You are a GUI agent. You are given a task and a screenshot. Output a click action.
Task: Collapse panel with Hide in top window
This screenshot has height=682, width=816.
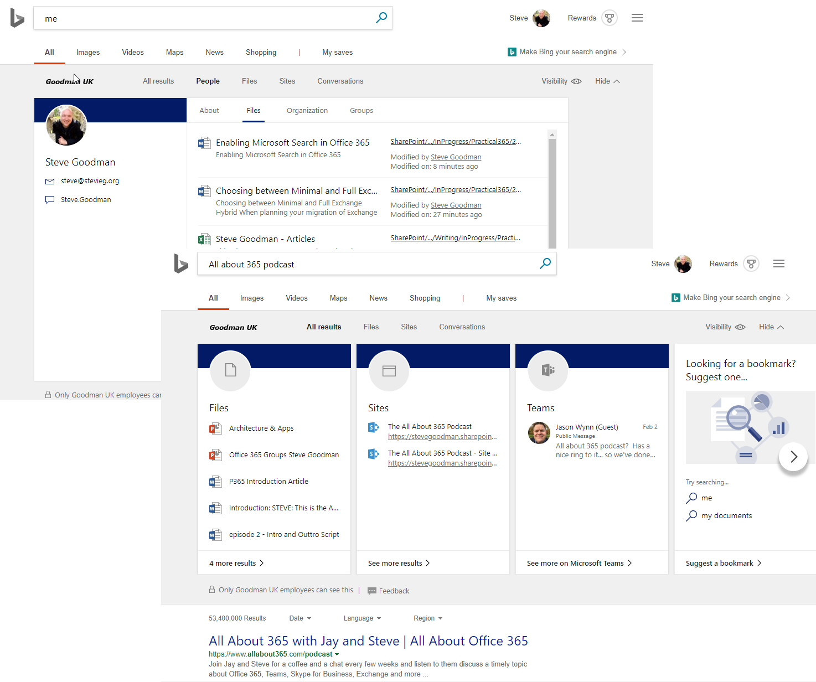(607, 81)
